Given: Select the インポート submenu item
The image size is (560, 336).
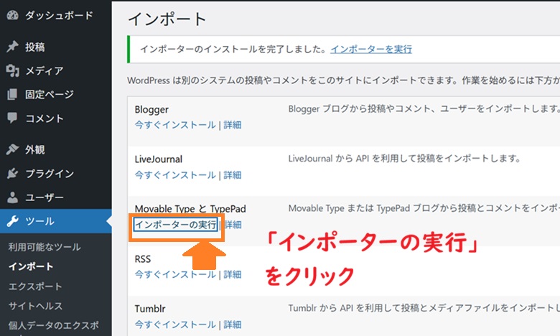Looking at the screenshot, I should [x=31, y=266].
